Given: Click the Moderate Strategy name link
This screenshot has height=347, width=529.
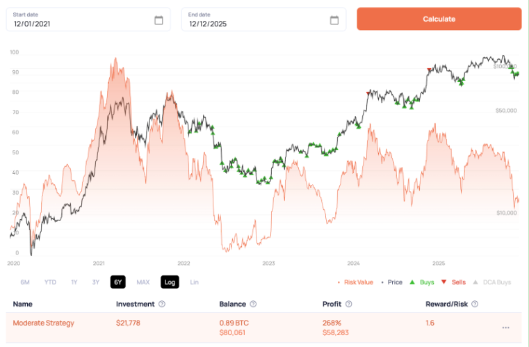Looking at the screenshot, I should (x=44, y=323).
